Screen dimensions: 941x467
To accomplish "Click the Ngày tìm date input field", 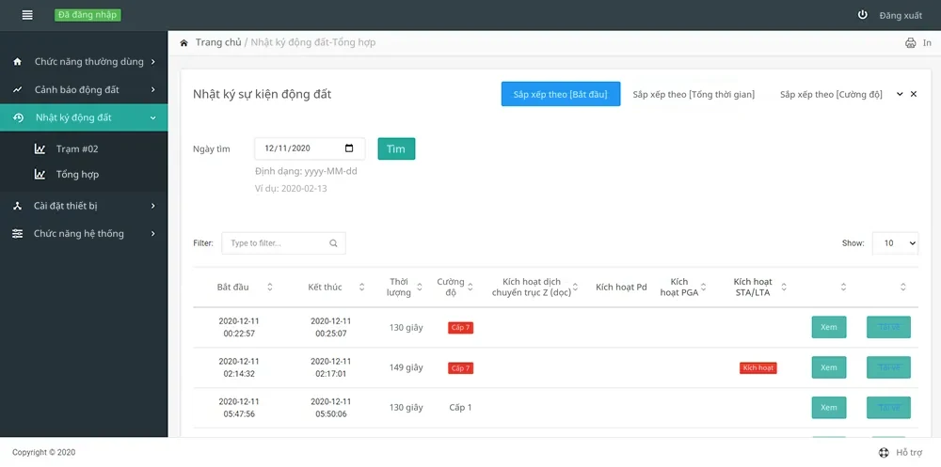I will (x=310, y=148).
